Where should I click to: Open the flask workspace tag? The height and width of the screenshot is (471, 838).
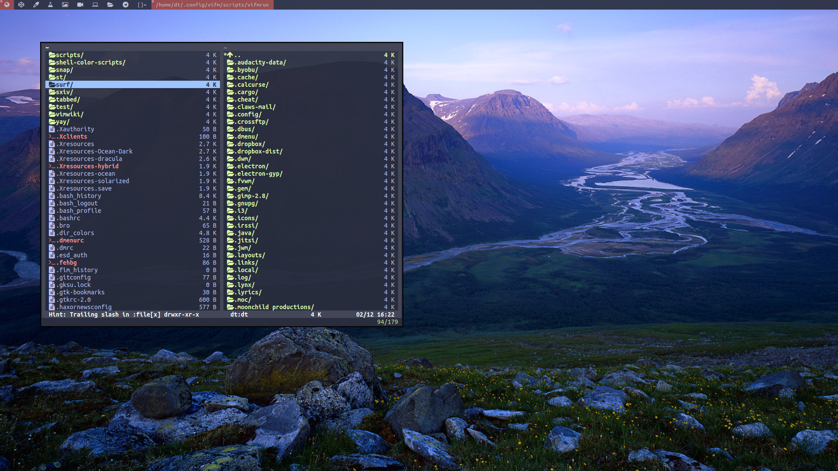point(51,5)
